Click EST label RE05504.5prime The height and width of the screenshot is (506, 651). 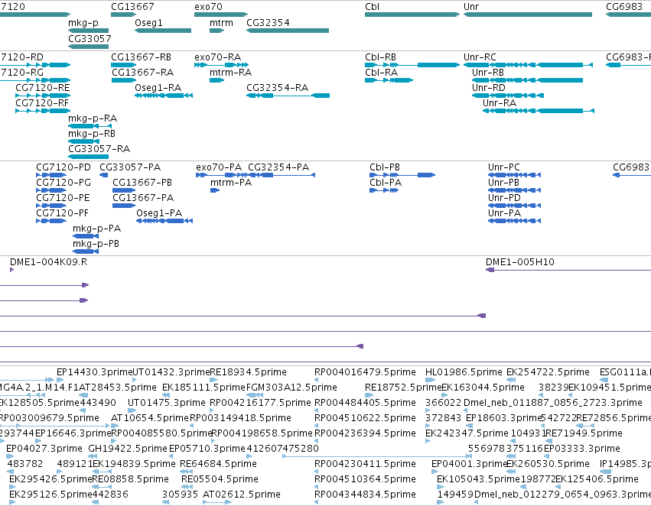220,479
